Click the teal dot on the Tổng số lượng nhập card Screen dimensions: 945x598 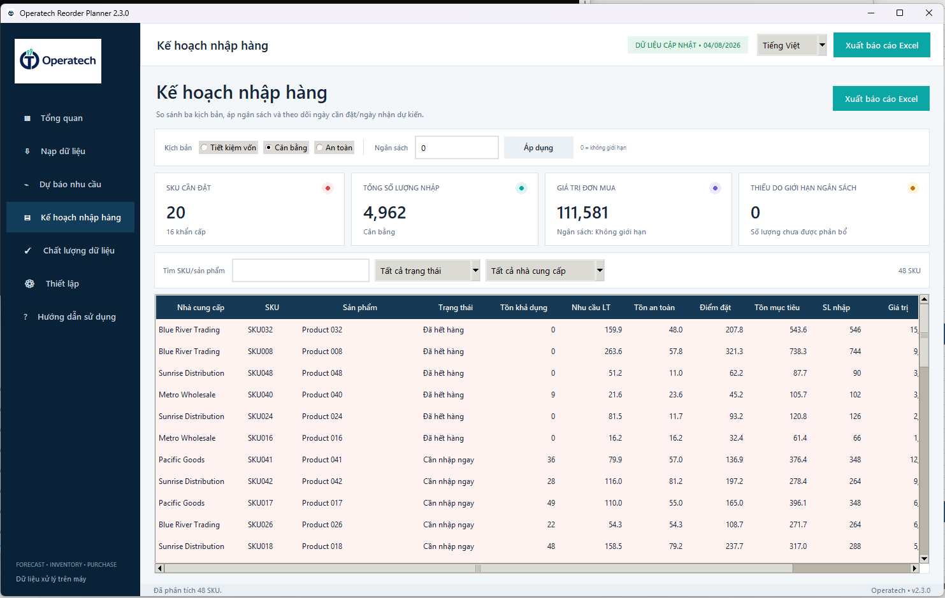pyautogui.click(x=521, y=188)
